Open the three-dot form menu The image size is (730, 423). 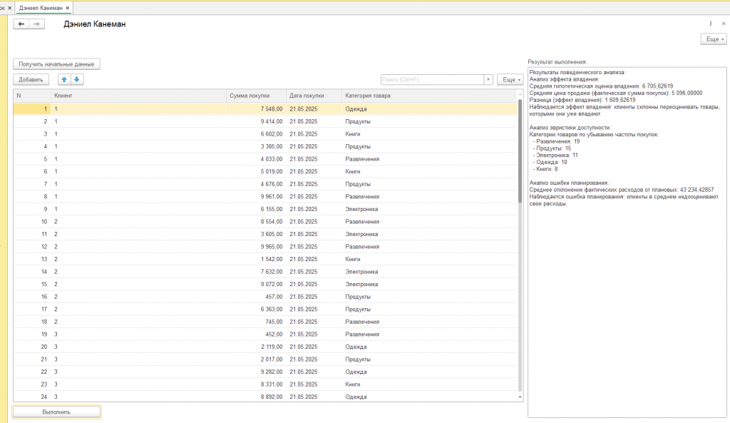pyautogui.click(x=711, y=24)
